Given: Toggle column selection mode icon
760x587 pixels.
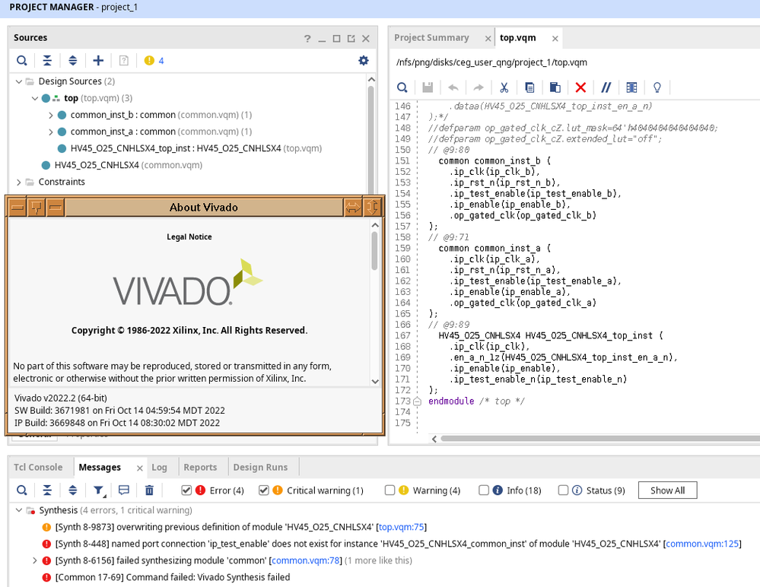Looking at the screenshot, I should pyautogui.click(x=631, y=87).
